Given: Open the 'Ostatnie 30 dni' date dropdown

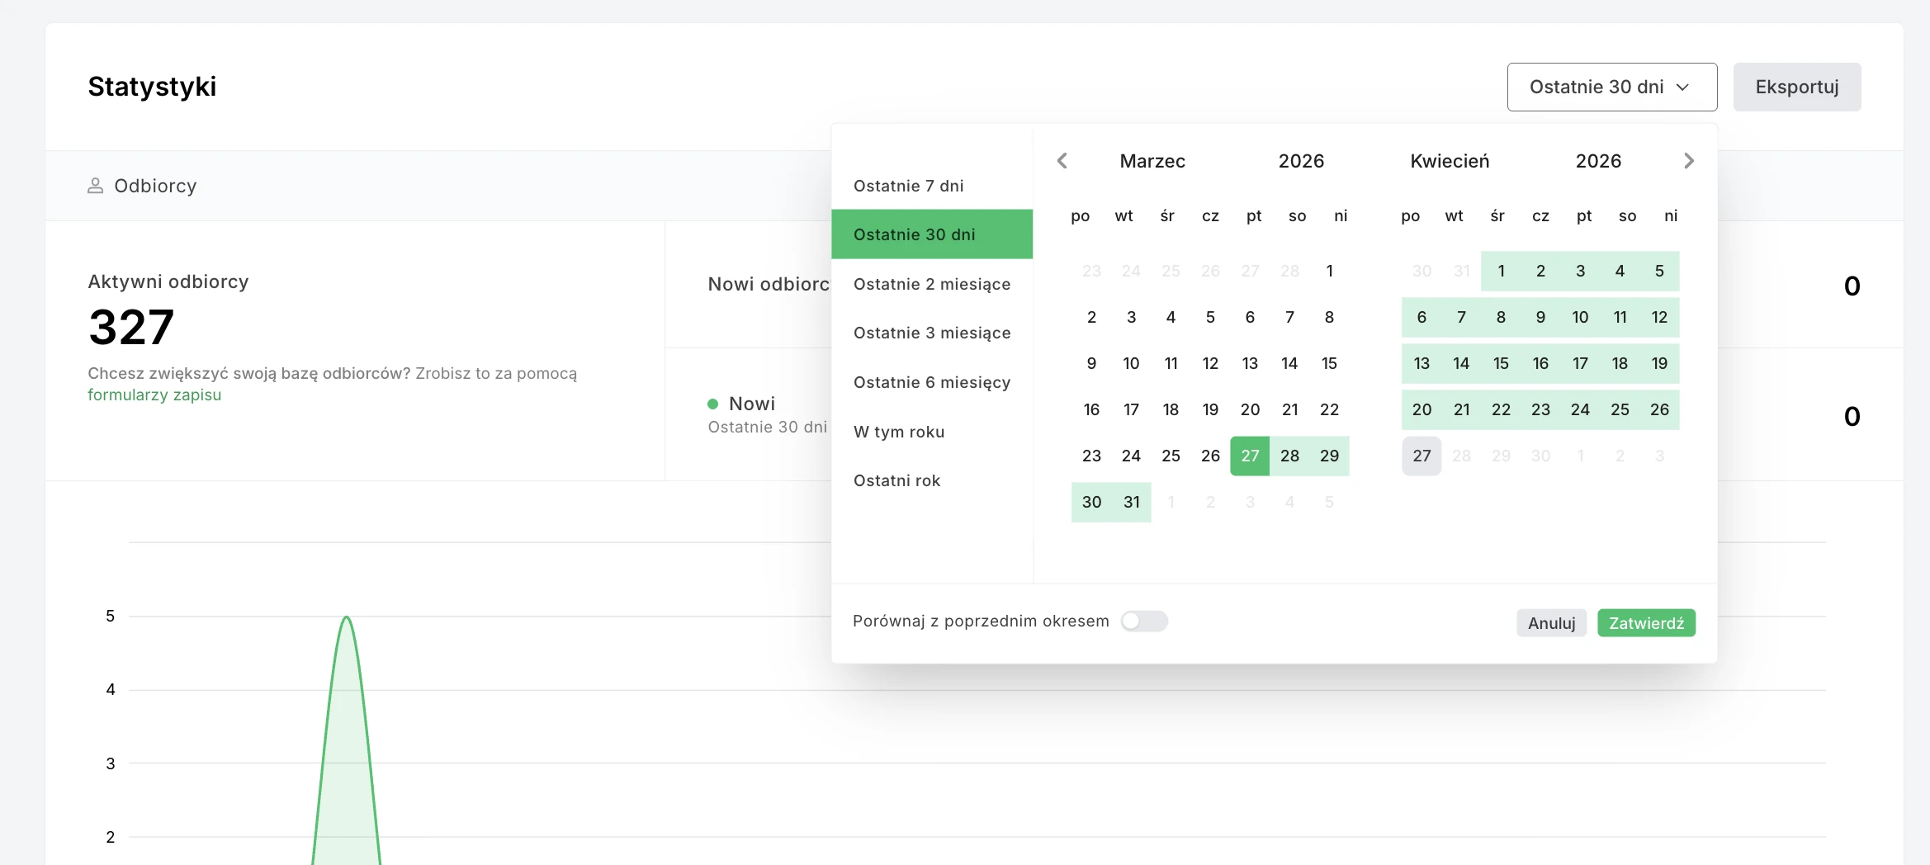Looking at the screenshot, I should [x=1611, y=87].
